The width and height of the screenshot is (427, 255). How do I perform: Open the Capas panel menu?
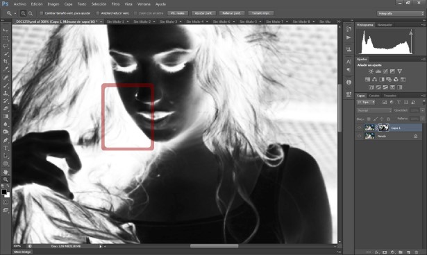(423, 96)
